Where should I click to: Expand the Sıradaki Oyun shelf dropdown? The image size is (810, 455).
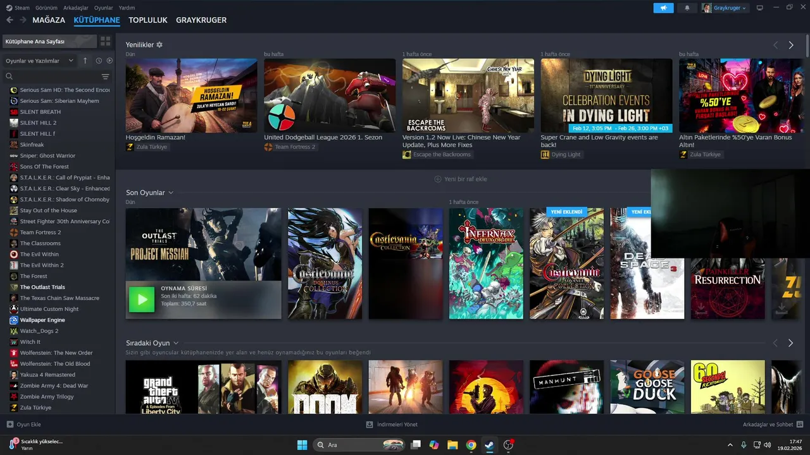point(176,343)
